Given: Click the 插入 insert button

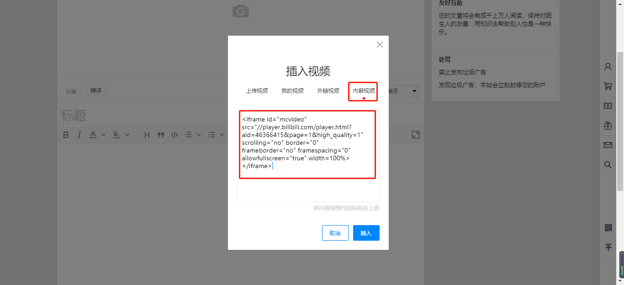Looking at the screenshot, I should pos(366,233).
